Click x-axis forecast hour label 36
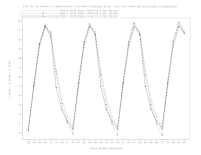The width and height of the screenshot is (201, 155). tap(95, 142)
